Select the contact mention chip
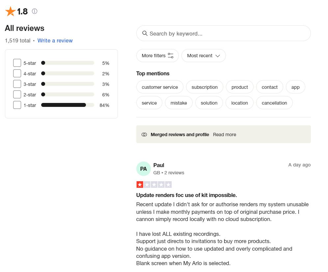 point(270,87)
